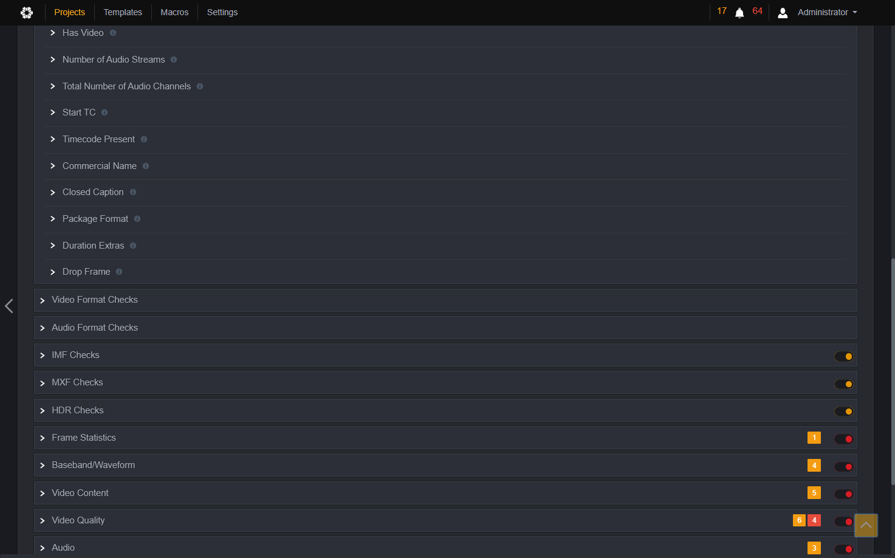Click the Audio section title

click(63, 548)
